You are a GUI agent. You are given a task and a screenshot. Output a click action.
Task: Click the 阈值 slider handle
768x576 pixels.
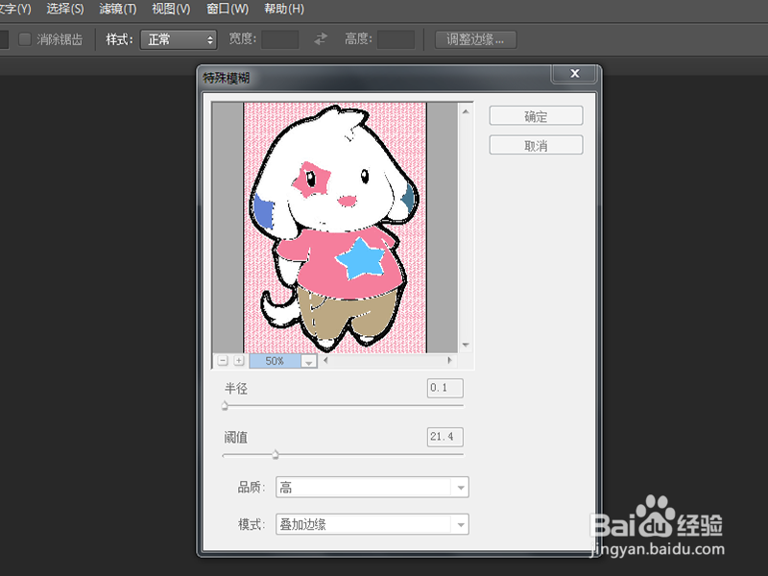pyautogui.click(x=276, y=454)
